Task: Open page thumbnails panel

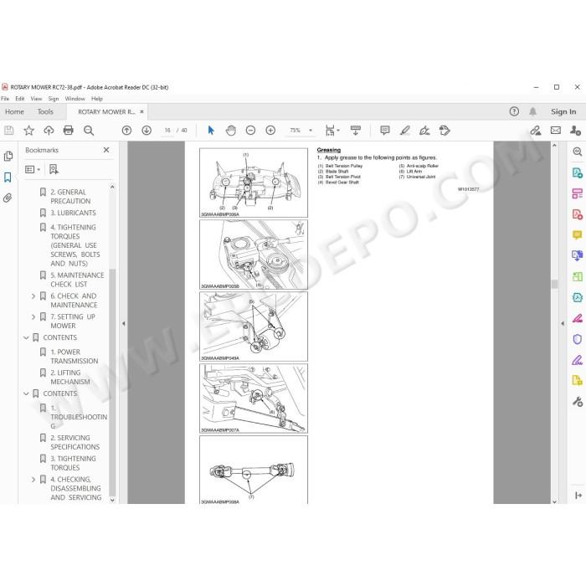Action: coord(8,157)
